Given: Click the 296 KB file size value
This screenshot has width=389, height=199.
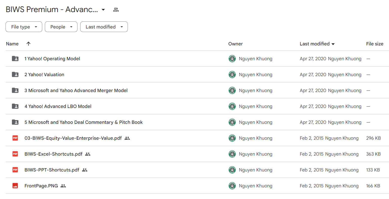Looking at the screenshot, I should point(374,138).
